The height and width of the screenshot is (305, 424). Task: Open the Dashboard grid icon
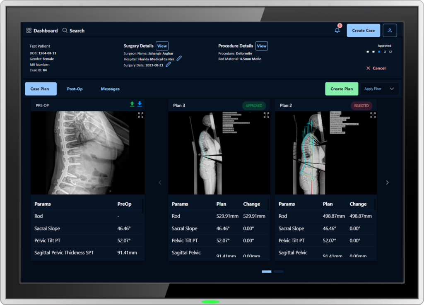(29, 30)
